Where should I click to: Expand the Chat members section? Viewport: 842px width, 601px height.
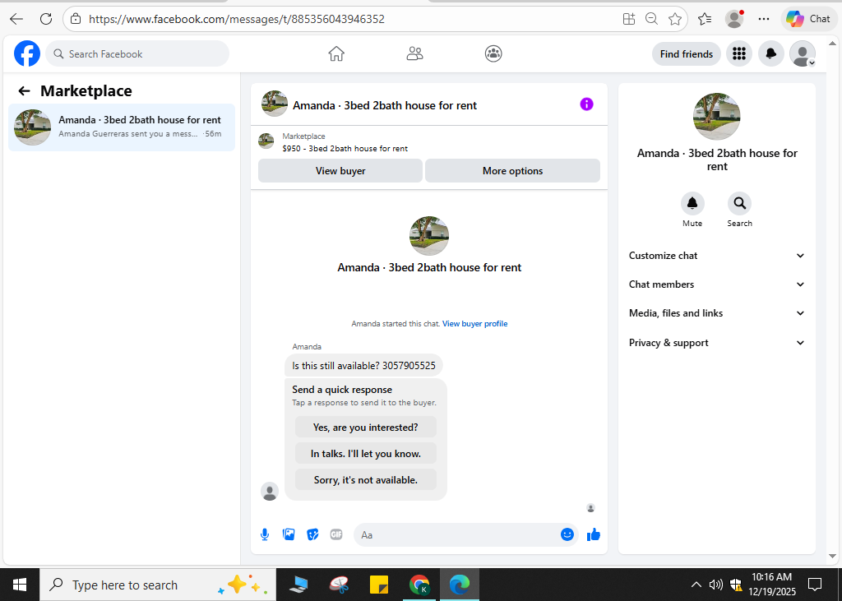(717, 284)
